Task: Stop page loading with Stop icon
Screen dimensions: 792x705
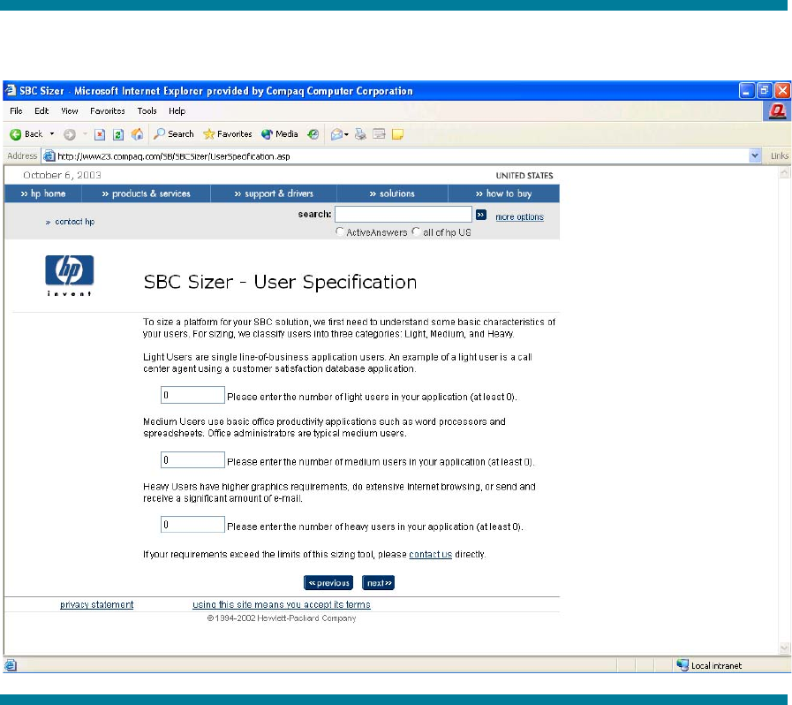Action: point(100,134)
